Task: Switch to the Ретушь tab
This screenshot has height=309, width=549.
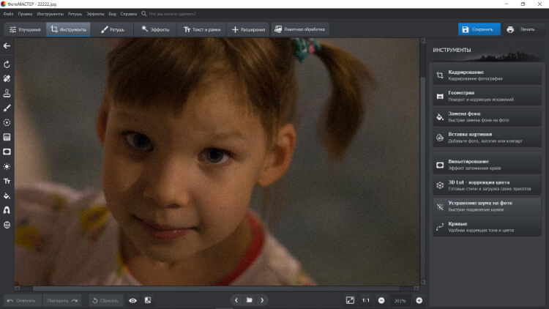Action: [112, 29]
